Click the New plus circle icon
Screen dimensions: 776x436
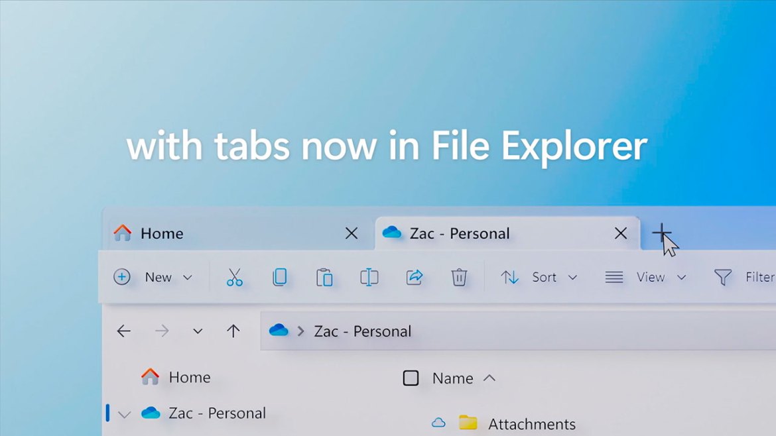(x=122, y=277)
